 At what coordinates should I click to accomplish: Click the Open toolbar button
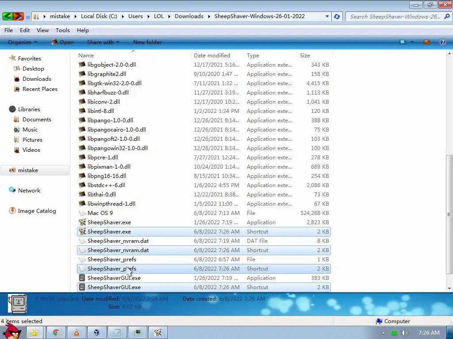[62, 42]
